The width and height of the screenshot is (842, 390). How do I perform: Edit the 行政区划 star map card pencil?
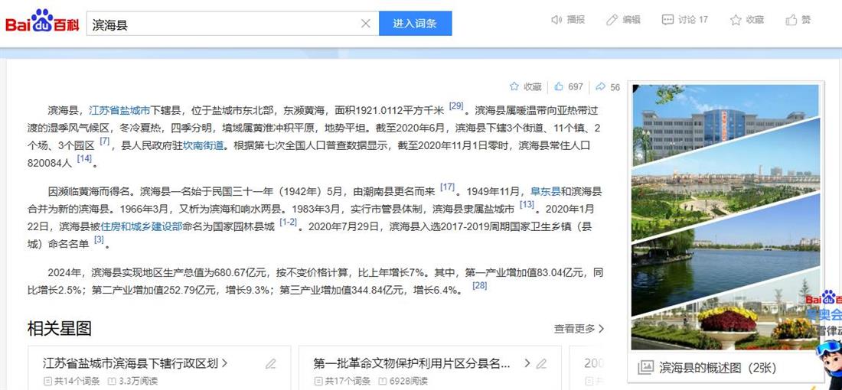click(270, 364)
